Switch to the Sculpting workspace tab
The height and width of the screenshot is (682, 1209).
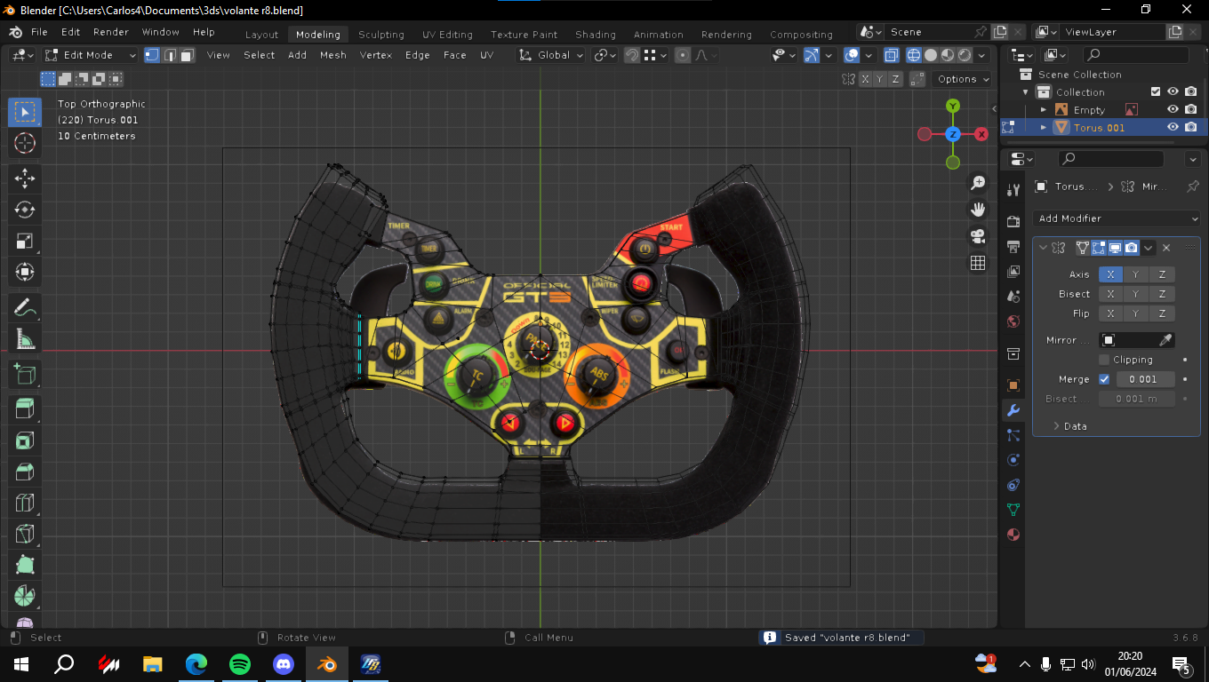(381, 35)
